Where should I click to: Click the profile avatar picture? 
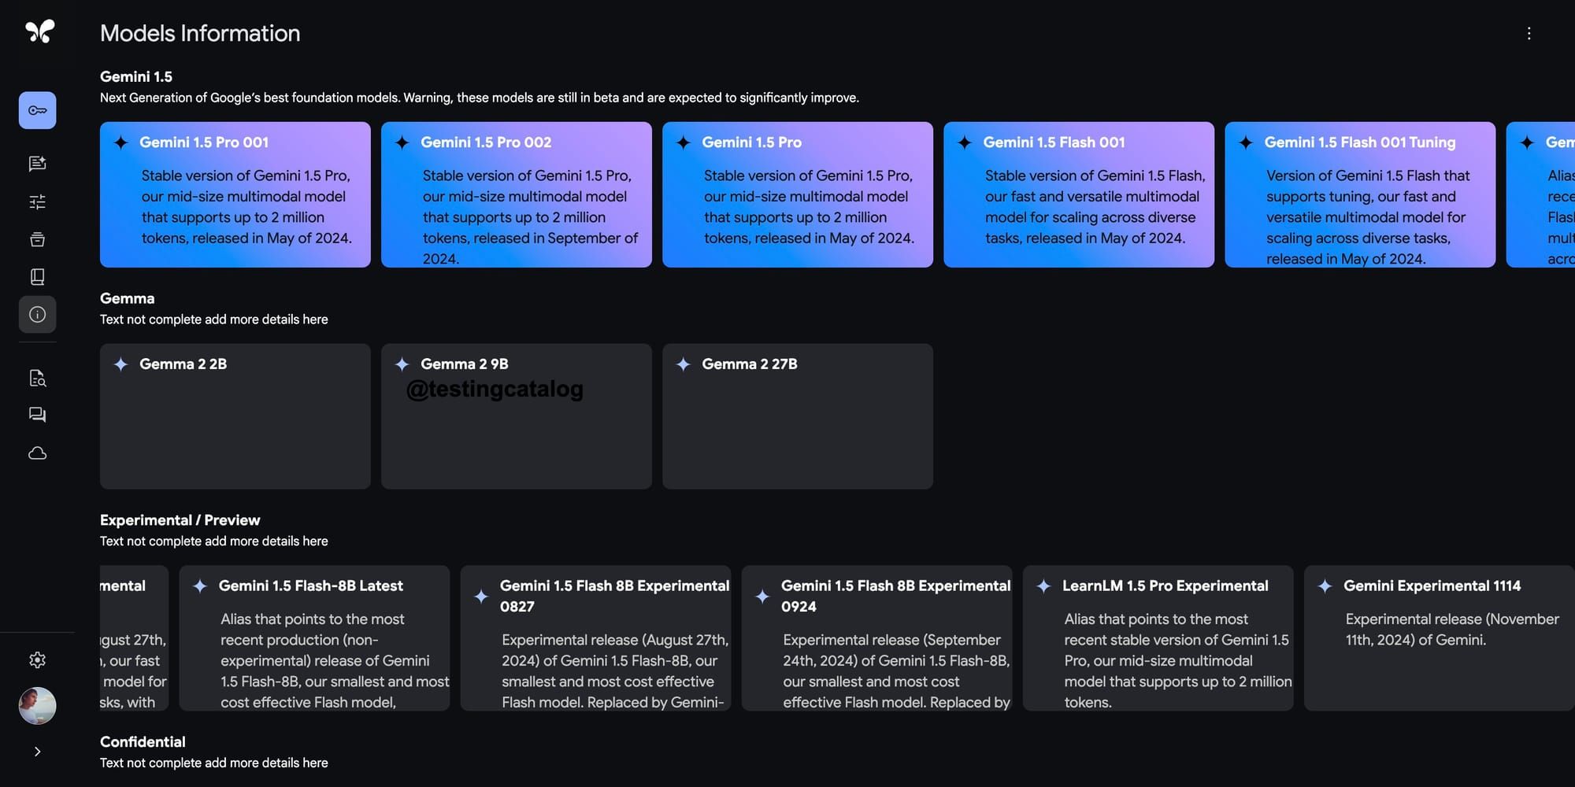click(37, 706)
